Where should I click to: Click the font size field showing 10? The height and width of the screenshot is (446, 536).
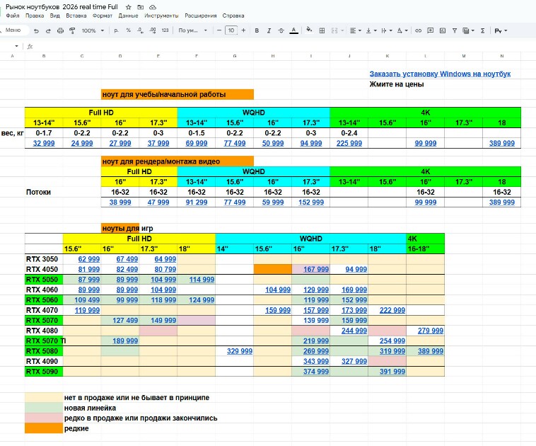tap(231, 30)
